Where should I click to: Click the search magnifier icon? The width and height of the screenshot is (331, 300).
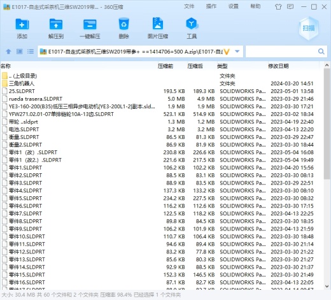(321, 52)
